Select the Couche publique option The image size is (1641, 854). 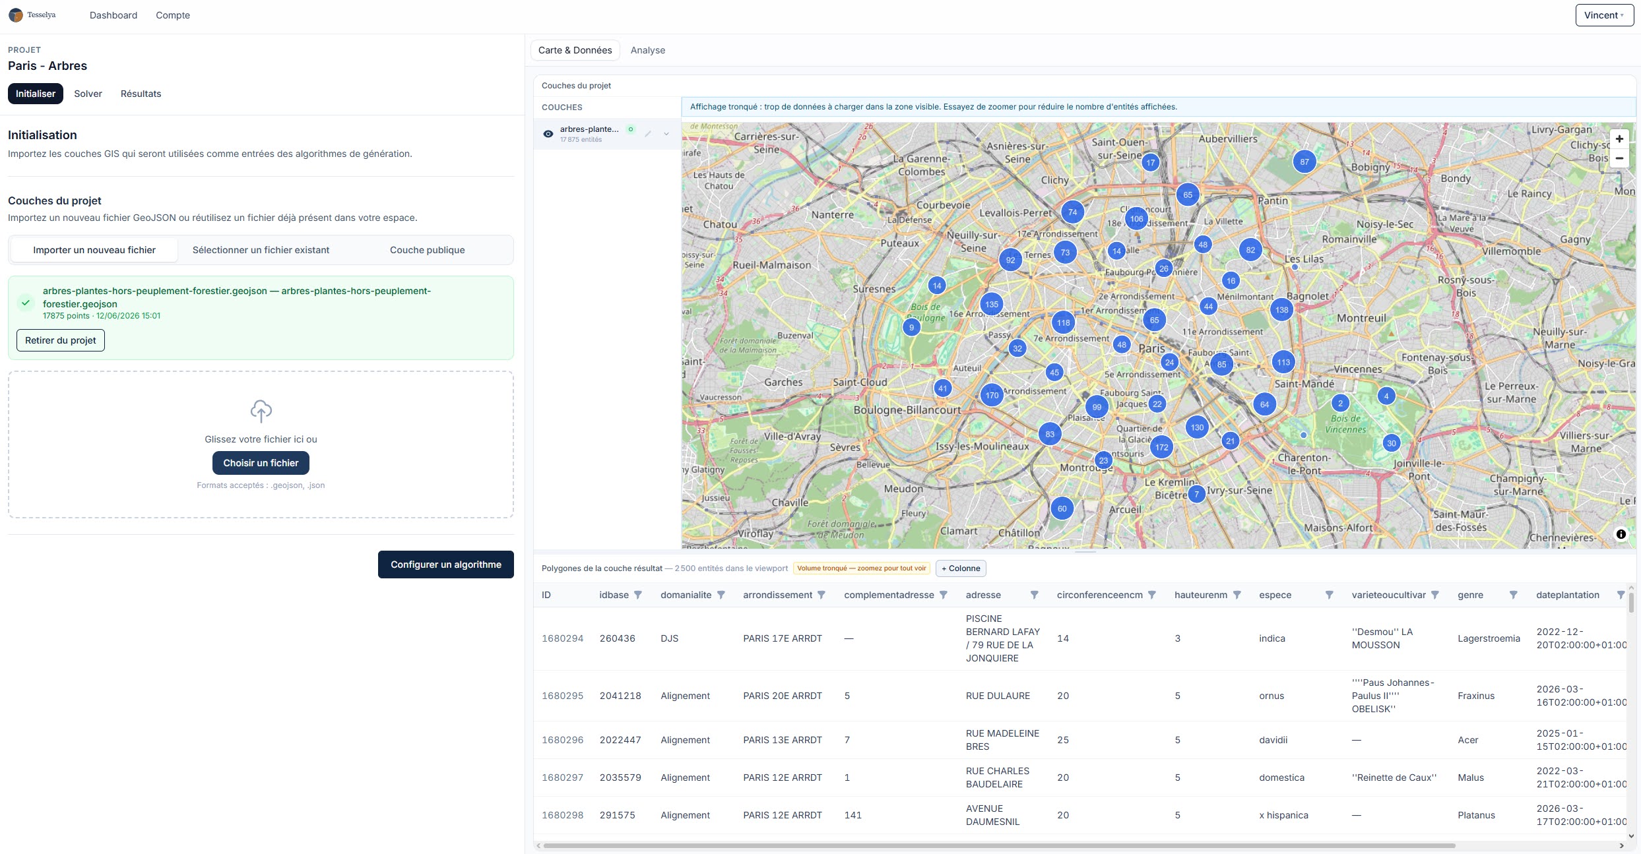pyautogui.click(x=428, y=250)
